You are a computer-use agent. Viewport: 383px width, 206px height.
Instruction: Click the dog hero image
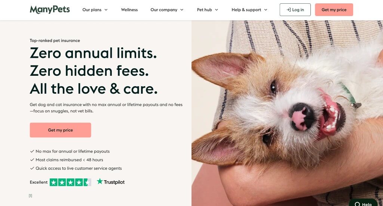click(x=287, y=113)
